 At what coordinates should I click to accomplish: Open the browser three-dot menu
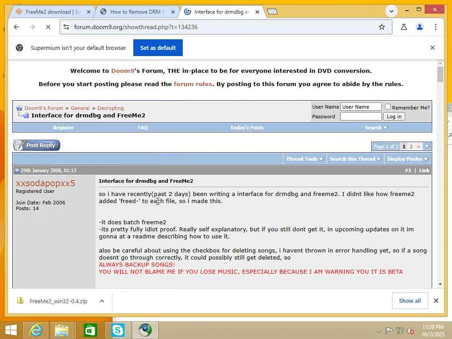436,27
